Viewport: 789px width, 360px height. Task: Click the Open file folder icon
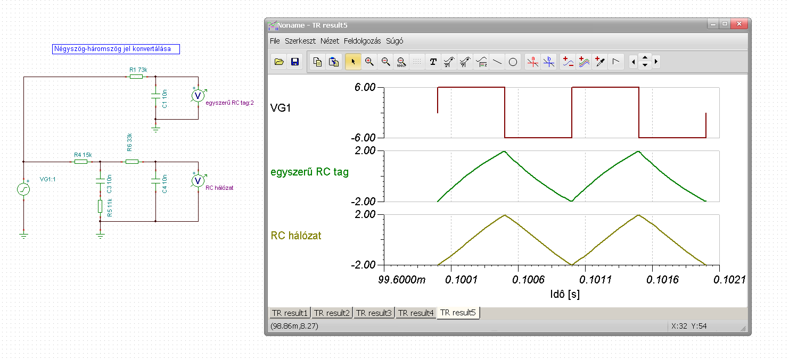coord(279,62)
